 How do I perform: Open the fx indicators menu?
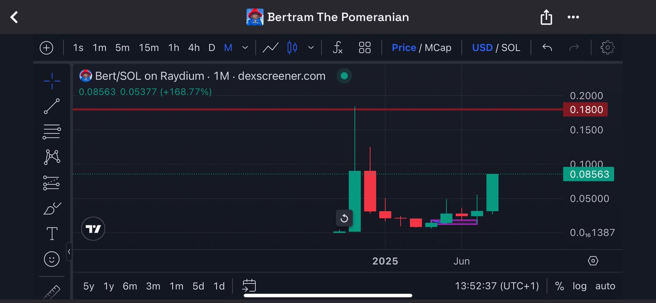click(338, 47)
